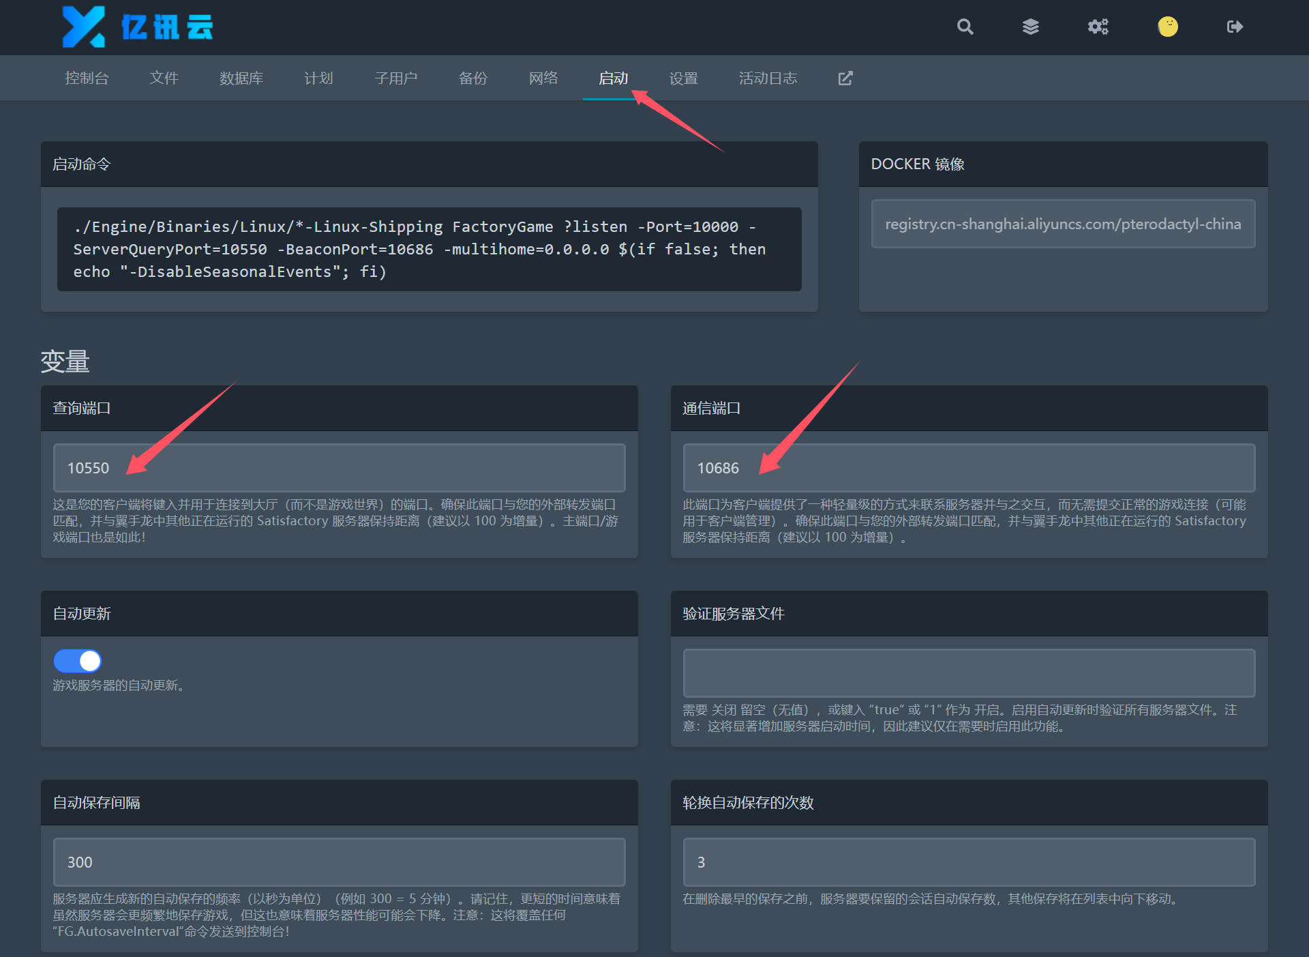Open the 网络 tab
1309x957 pixels.
tap(543, 78)
